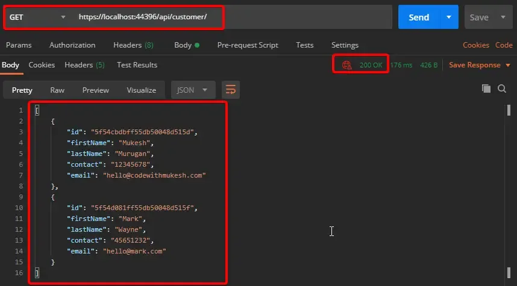Screen dimensions: 517x286
Task: Open the Save button dropdown arrow
Action: point(503,17)
